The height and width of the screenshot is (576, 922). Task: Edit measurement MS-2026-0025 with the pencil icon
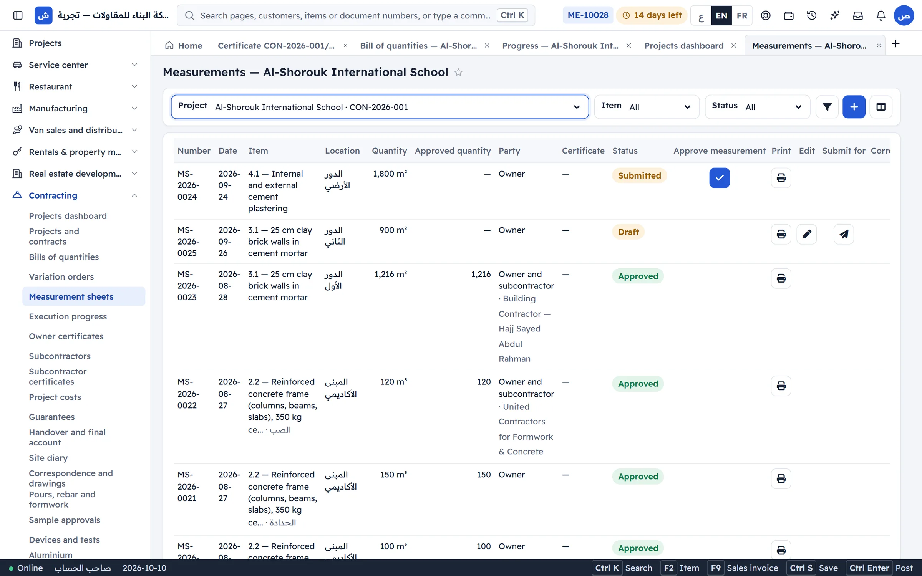point(806,234)
